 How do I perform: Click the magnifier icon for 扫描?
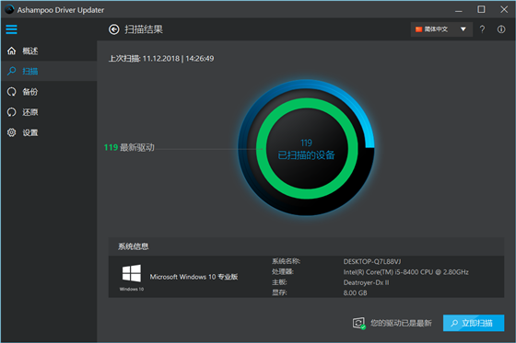click(x=11, y=71)
